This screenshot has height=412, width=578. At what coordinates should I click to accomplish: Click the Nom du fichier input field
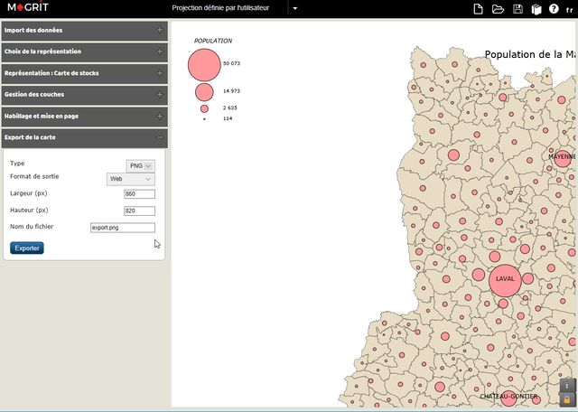point(123,228)
